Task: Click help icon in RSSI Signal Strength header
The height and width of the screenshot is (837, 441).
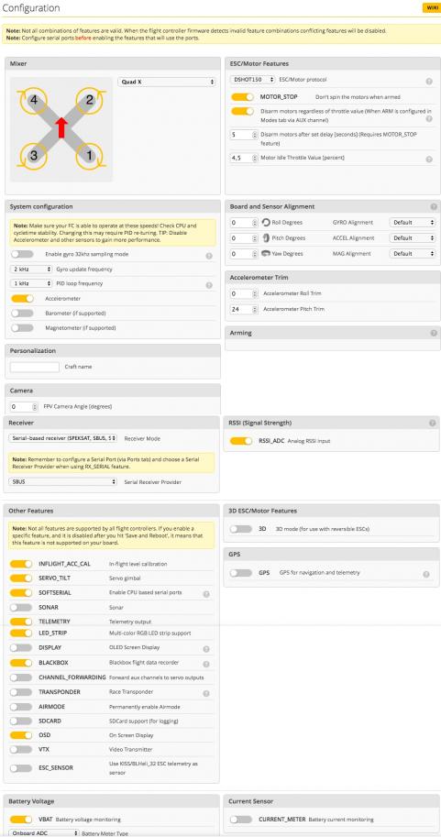Action: click(433, 423)
